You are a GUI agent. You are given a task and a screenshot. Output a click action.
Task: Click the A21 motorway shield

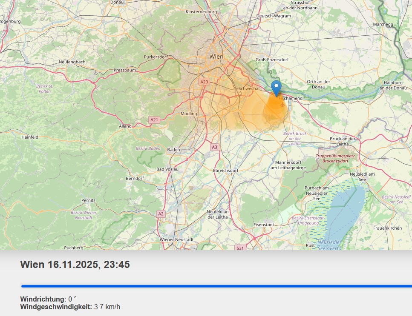(x=154, y=120)
